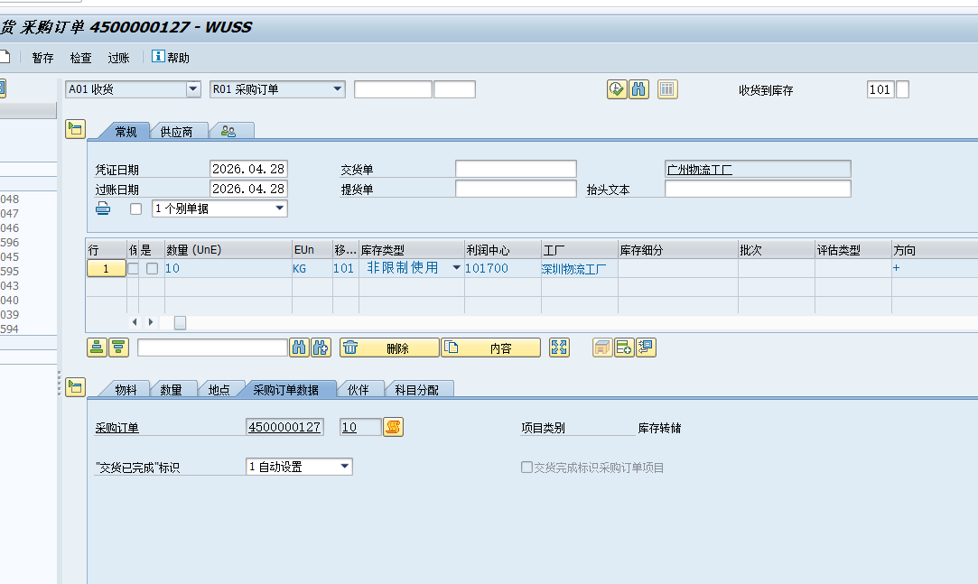Click the trash icon on the 删除 button
Viewport: 978px width, 584px height.
350,348
